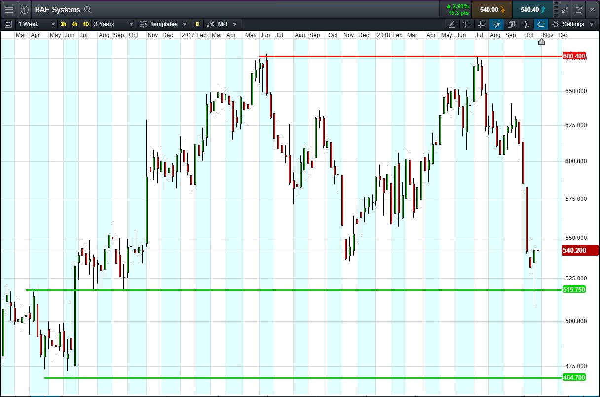The image size is (600, 397).
Task: Click the 680.400 red price label
Action: point(574,56)
